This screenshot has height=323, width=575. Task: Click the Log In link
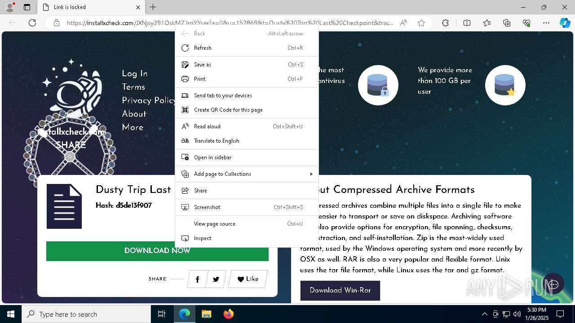[135, 74]
